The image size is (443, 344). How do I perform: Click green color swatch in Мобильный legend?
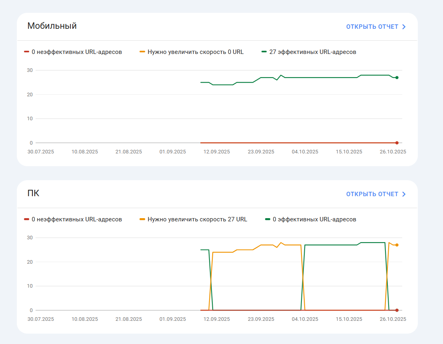pyautogui.click(x=264, y=52)
